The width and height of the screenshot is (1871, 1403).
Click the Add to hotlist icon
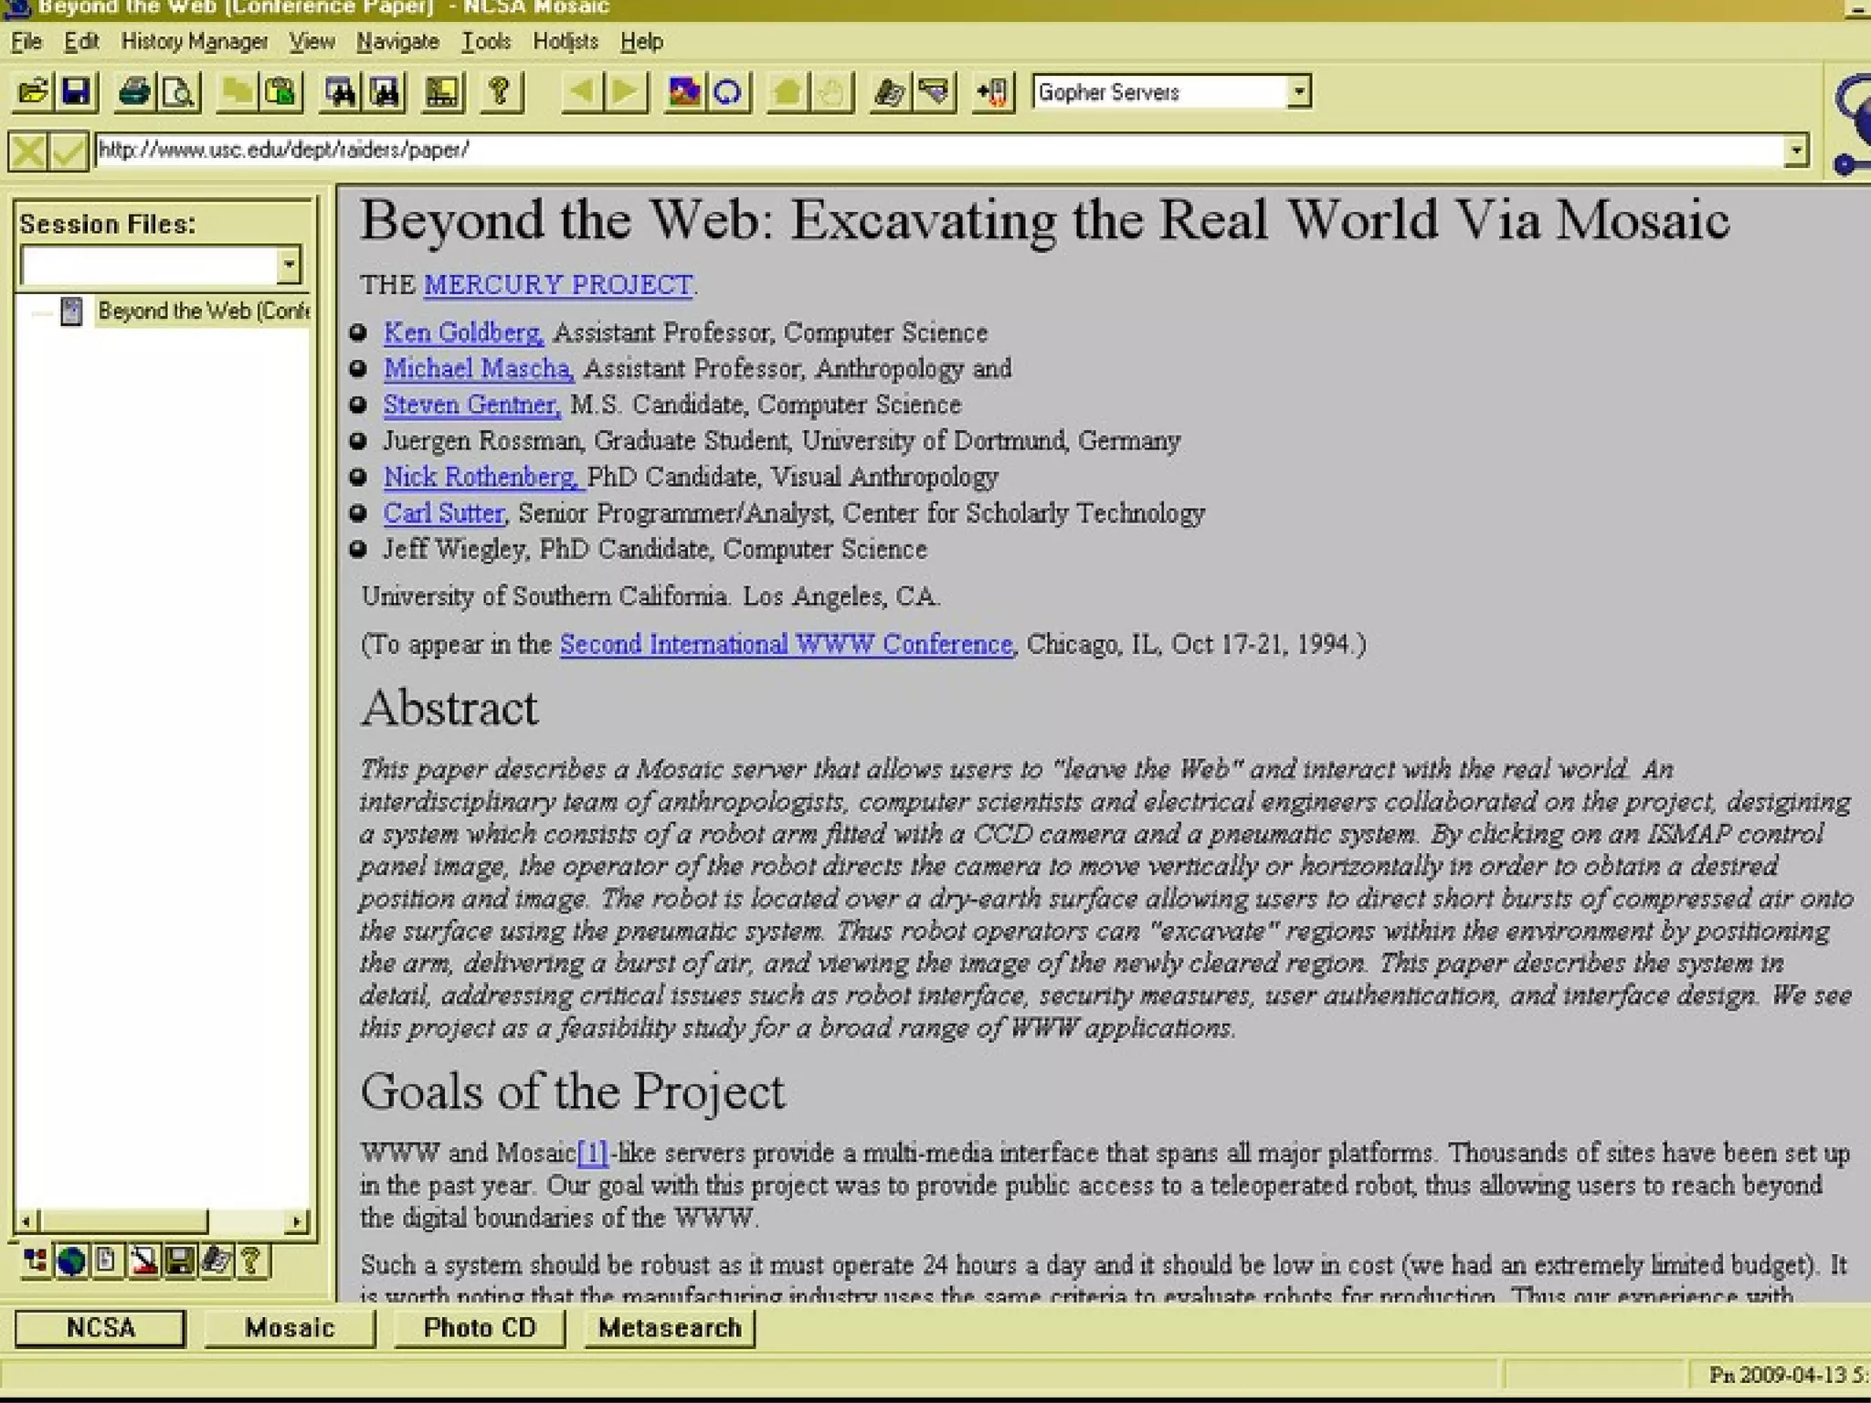coord(992,91)
